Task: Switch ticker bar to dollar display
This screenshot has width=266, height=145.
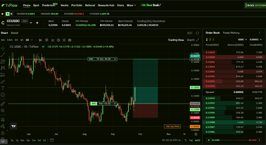Action: point(7,14)
